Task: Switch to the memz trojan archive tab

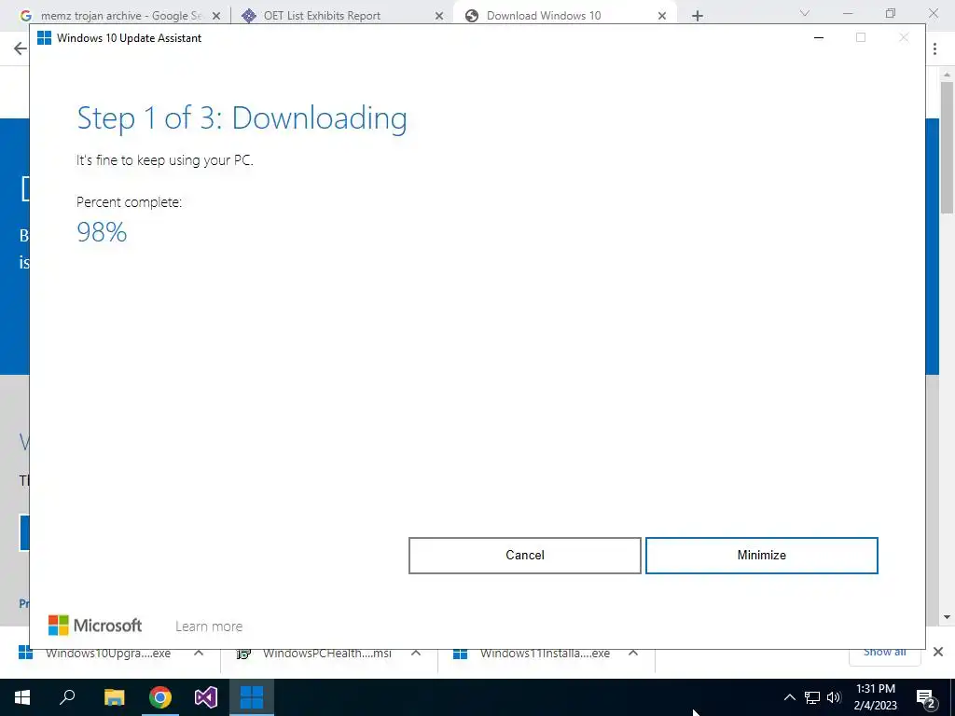Action: point(120,16)
